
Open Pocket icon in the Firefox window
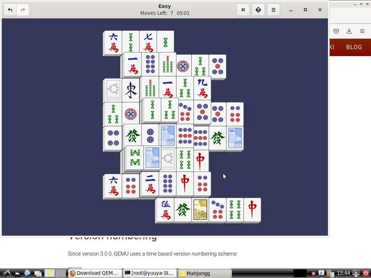(x=336, y=31)
